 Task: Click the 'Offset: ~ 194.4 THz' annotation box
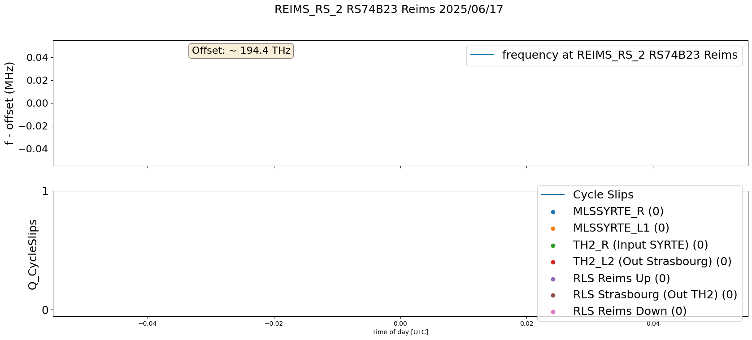[x=241, y=51]
